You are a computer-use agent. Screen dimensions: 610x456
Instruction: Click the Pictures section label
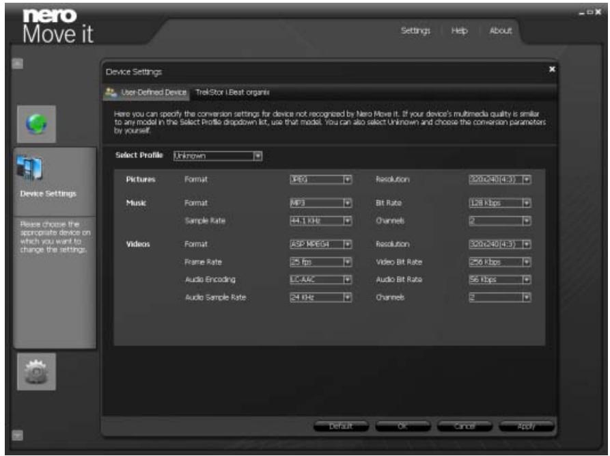coord(141,179)
